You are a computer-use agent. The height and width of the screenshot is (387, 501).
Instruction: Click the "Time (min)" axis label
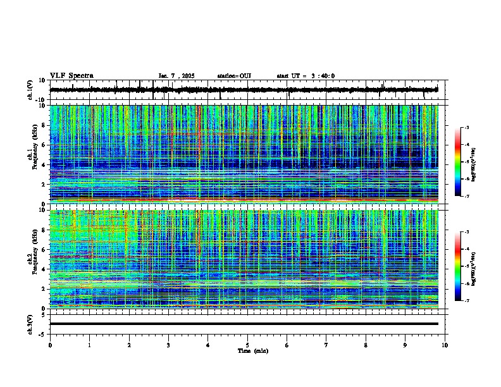click(x=253, y=351)
